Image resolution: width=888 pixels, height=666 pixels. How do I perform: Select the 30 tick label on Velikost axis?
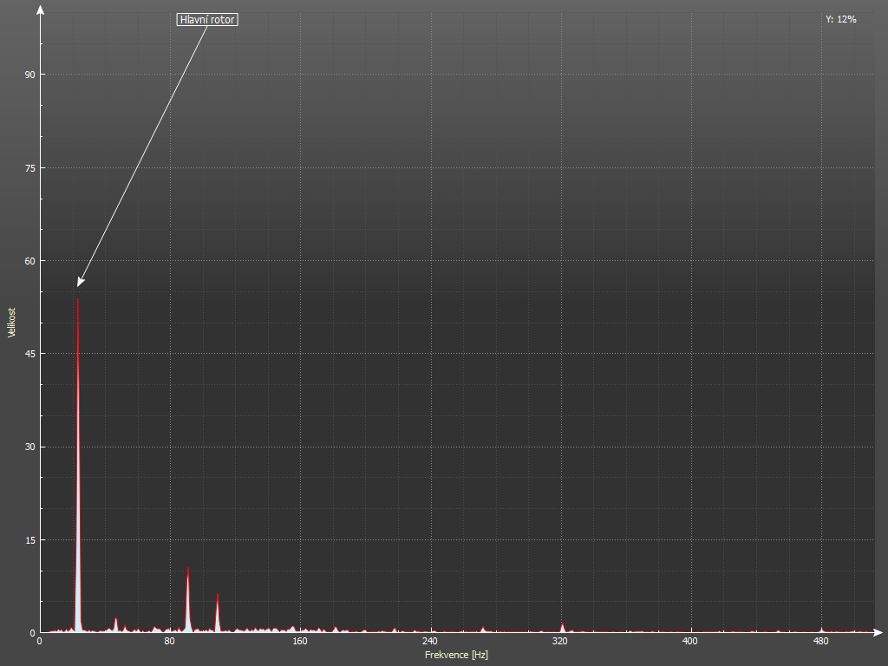[29, 447]
